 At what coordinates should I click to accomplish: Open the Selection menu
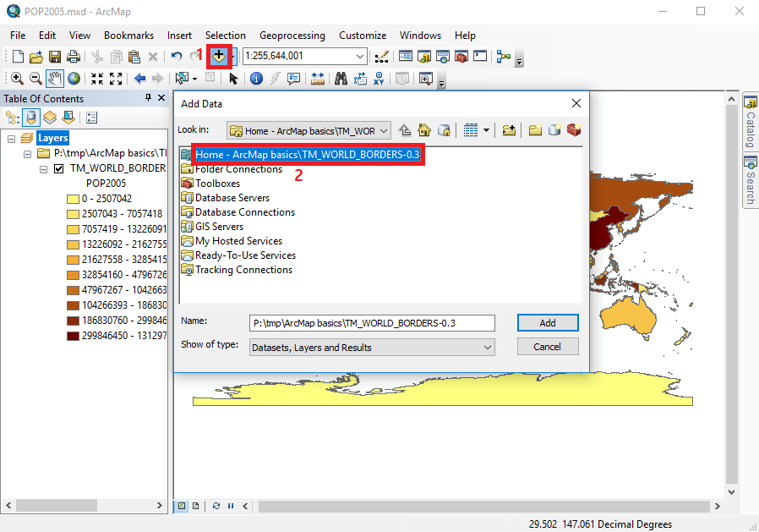pos(225,36)
